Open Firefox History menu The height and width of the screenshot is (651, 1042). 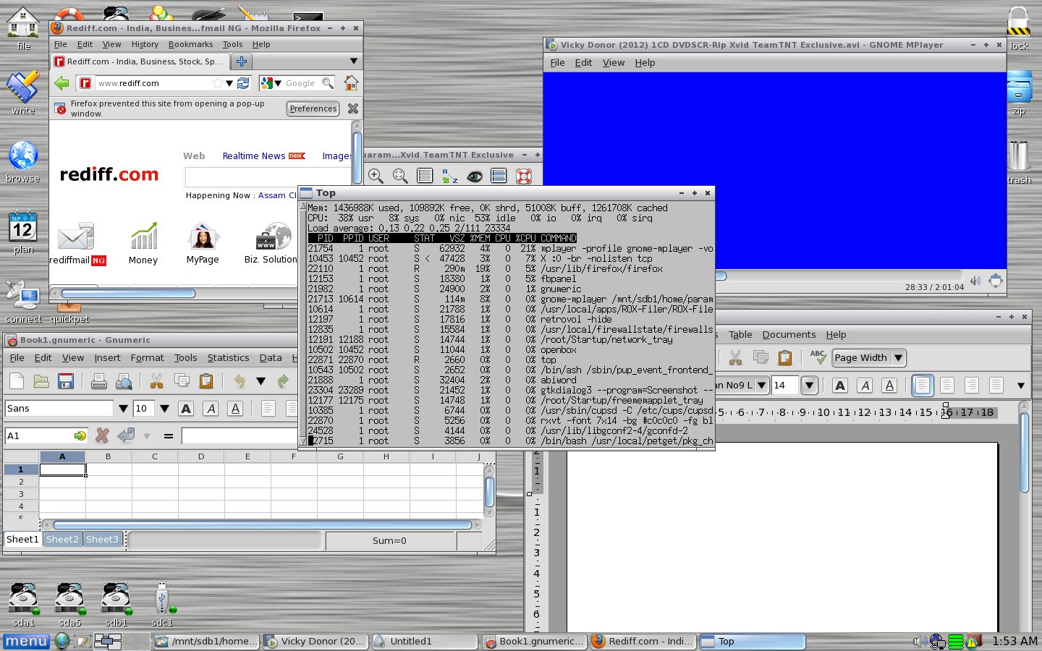pos(145,44)
